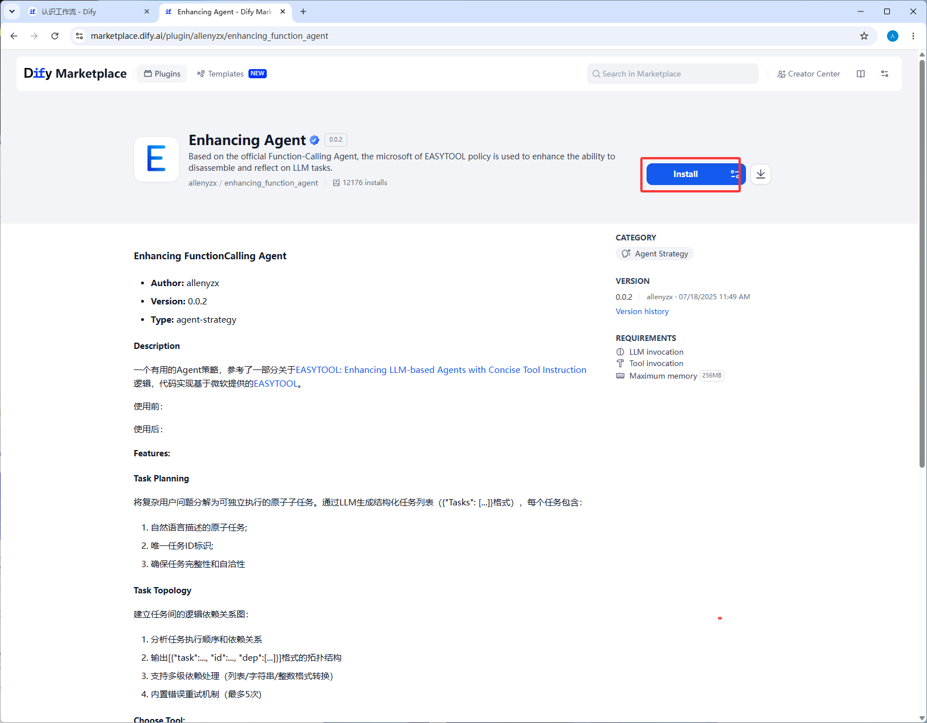Install the Enhancing Agent plugin
Screen dimensions: 927x723
point(685,174)
